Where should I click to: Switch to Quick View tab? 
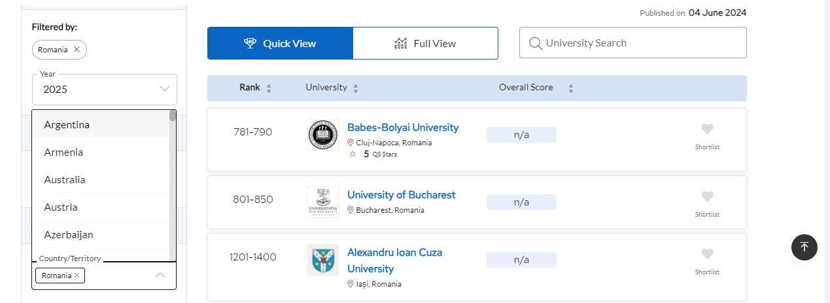click(280, 43)
